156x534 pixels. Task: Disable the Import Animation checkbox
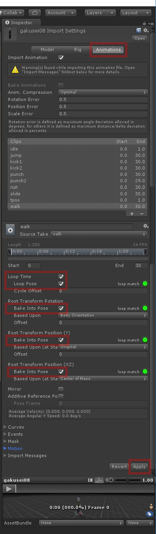click(x=61, y=58)
